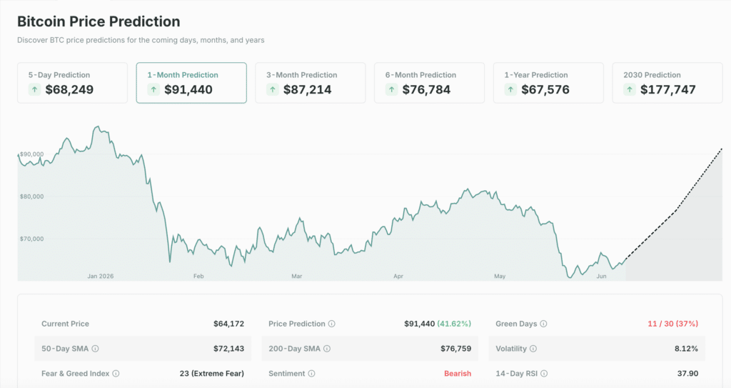Click the Volatility value 8.12%

click(x=686, y=349)
